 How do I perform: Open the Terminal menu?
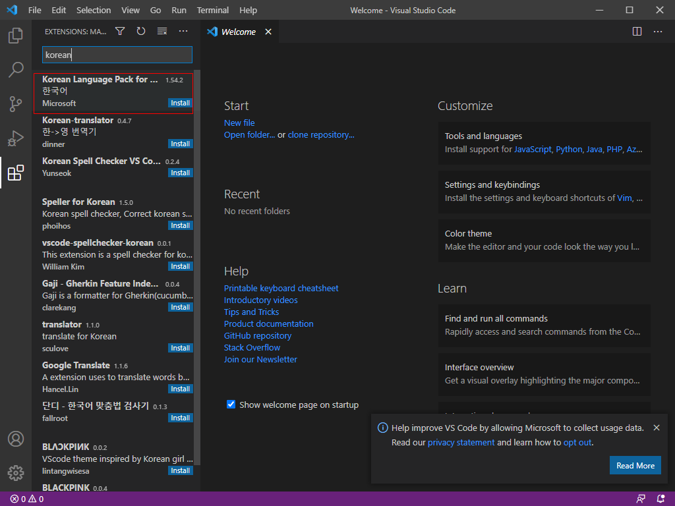213,11
